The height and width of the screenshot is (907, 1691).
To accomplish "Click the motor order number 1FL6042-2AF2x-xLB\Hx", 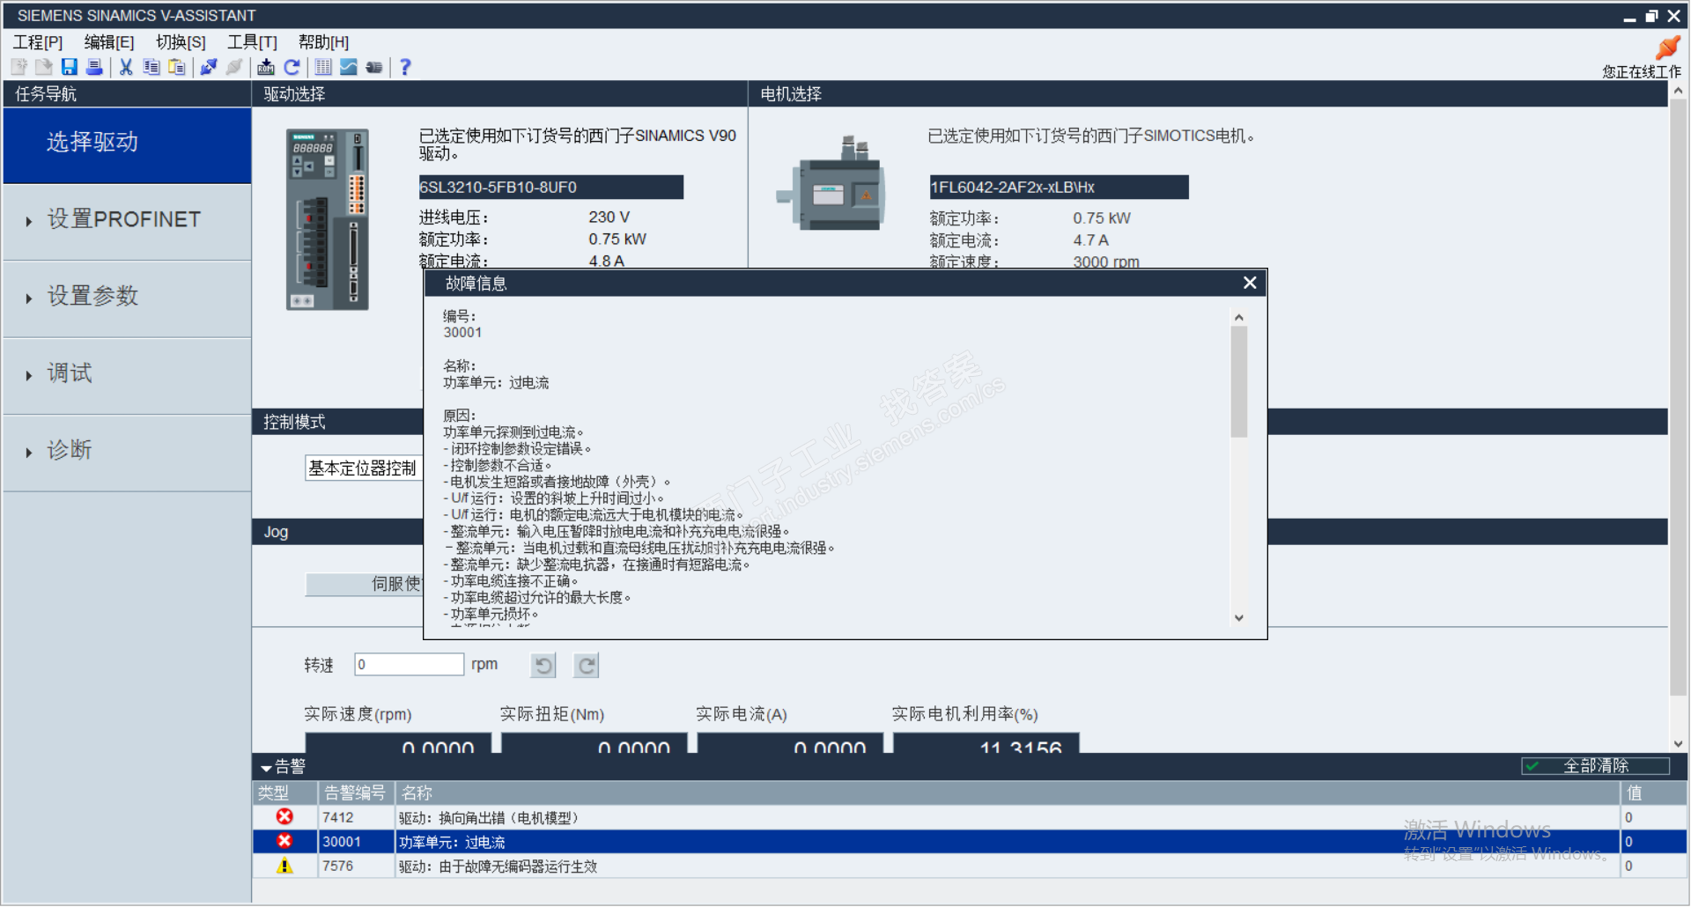I will (x=1059, y=188).
